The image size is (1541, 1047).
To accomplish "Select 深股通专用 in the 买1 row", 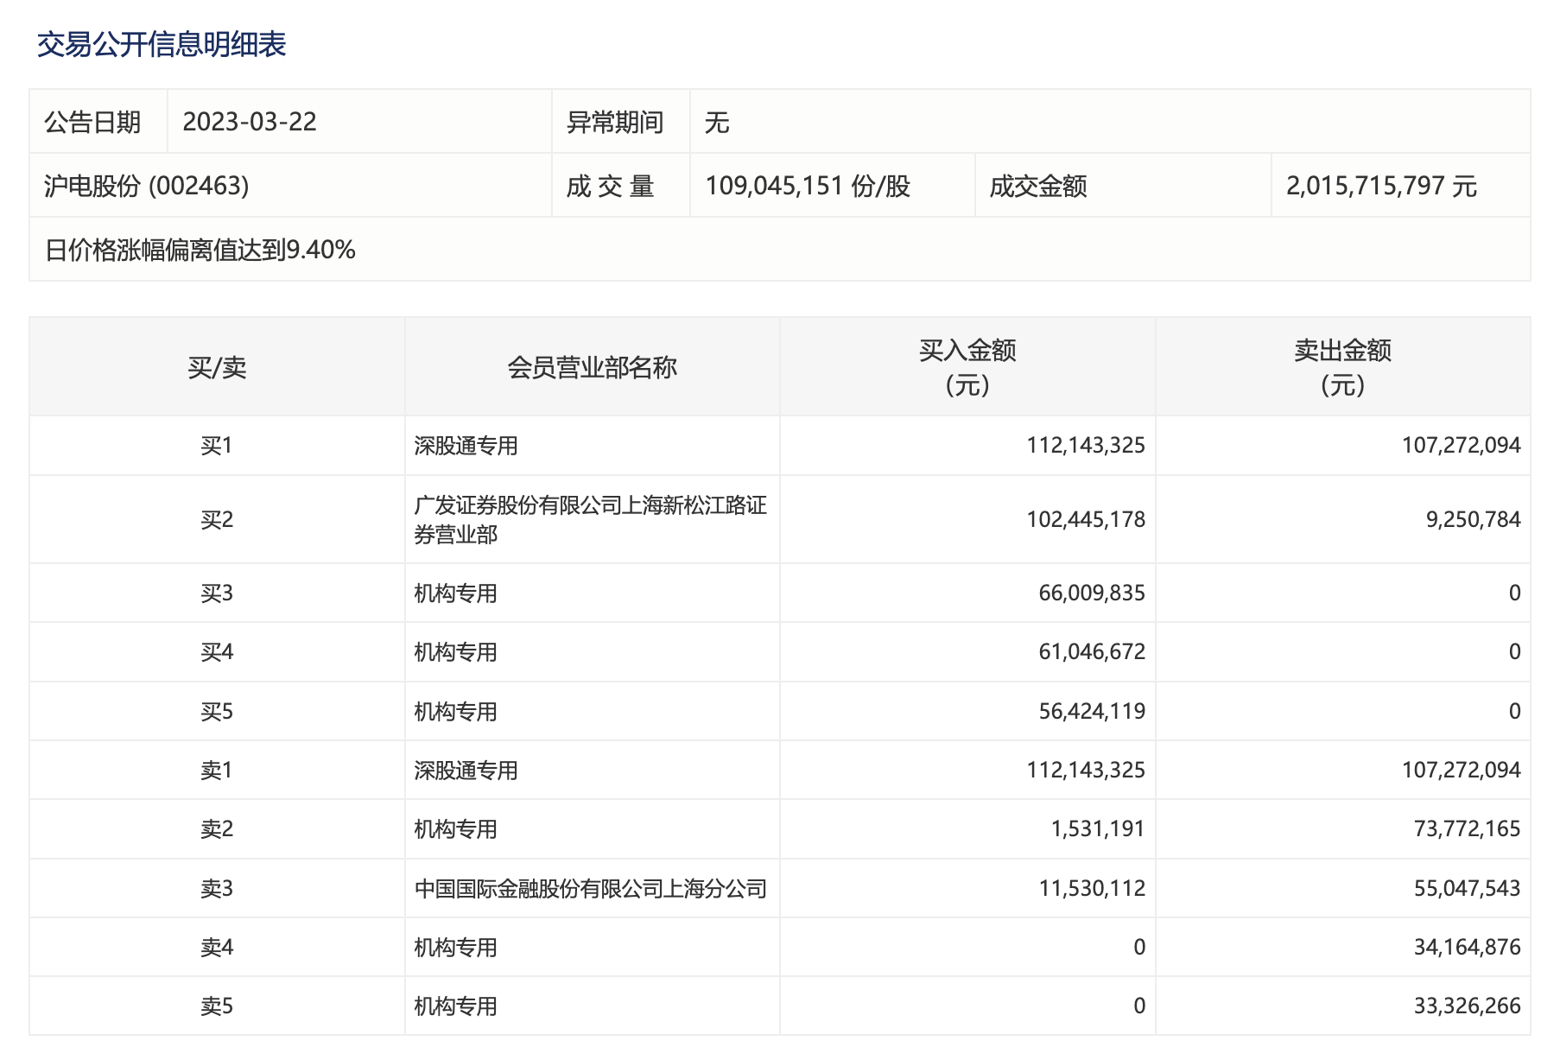I will click(466, 446).
